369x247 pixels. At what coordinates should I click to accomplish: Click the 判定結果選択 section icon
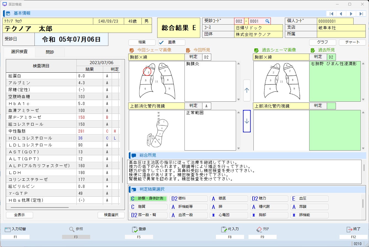(134, 190)
